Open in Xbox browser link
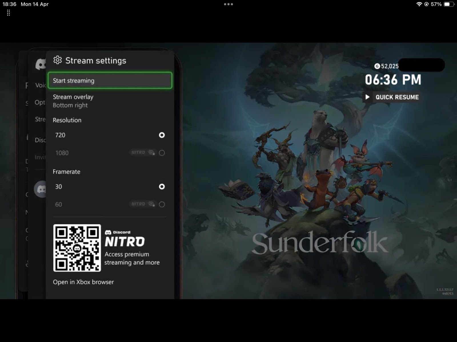Image resolution: width=457 pixels, height=342 pixels. pos(83,282)
